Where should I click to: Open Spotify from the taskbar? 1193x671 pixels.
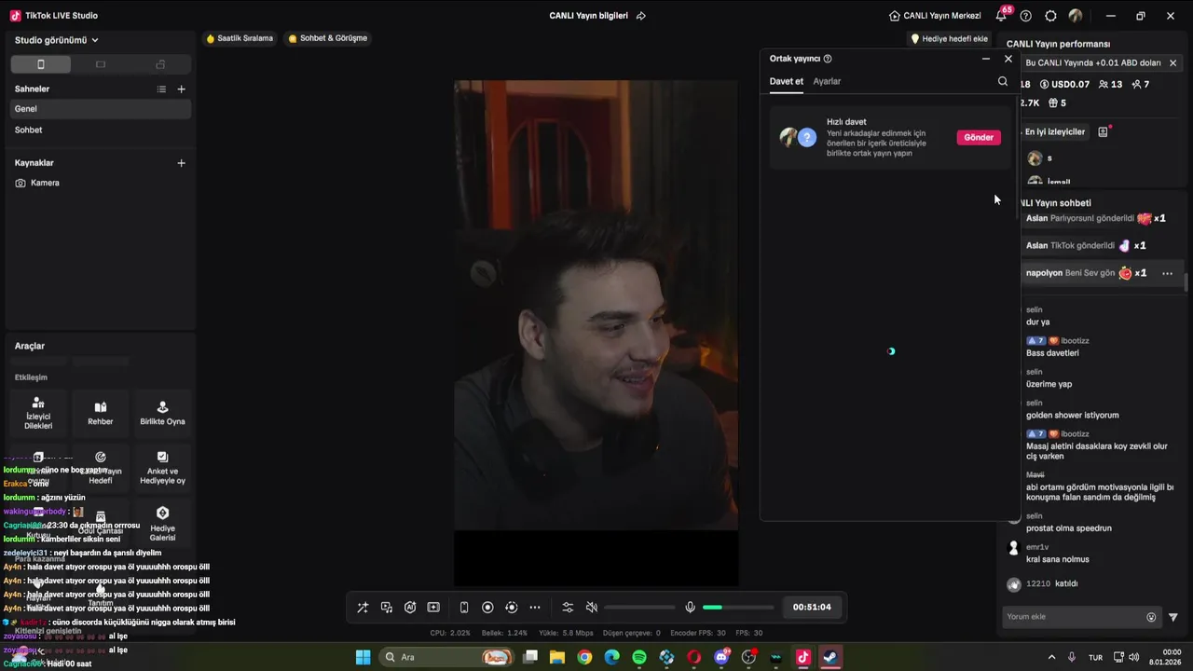[x=638, y=657]
